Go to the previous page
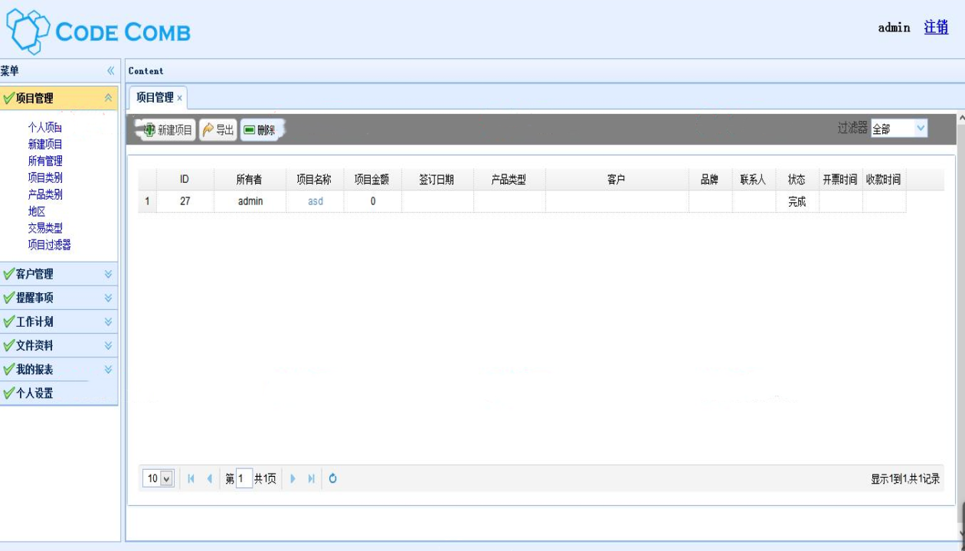965x551 pixels. pos(209,478)
